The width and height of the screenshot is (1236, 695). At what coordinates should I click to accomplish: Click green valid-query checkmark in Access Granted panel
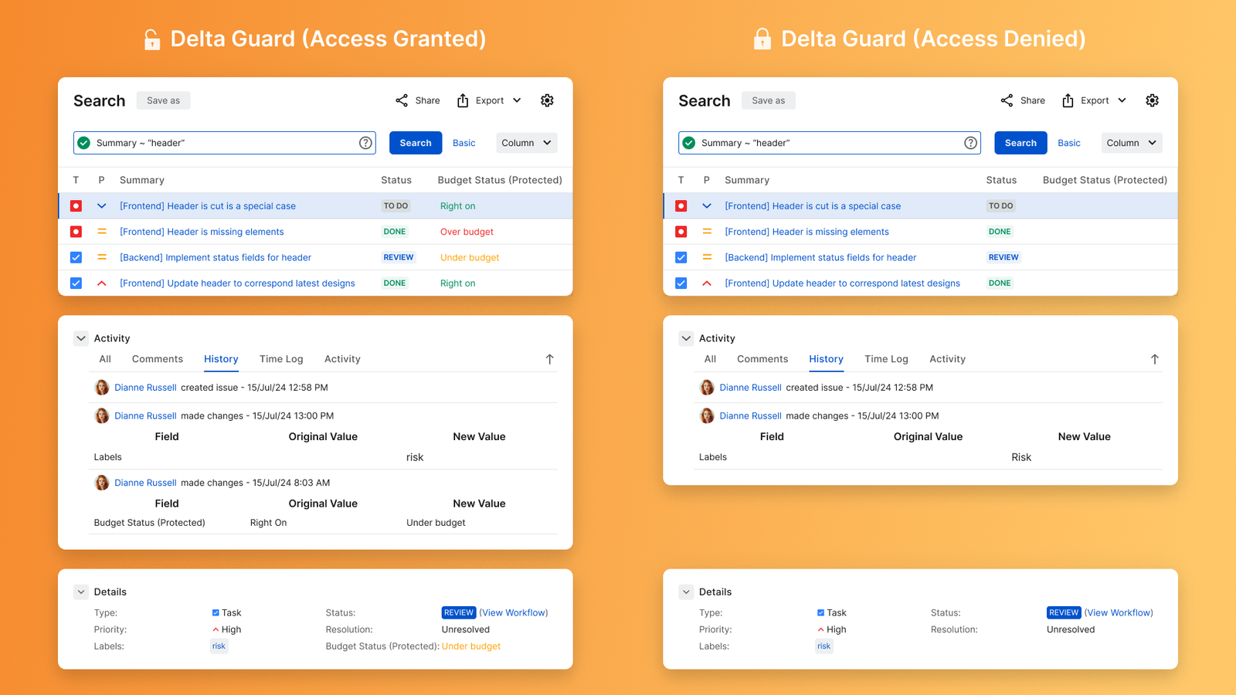click(x=83, y=143)
